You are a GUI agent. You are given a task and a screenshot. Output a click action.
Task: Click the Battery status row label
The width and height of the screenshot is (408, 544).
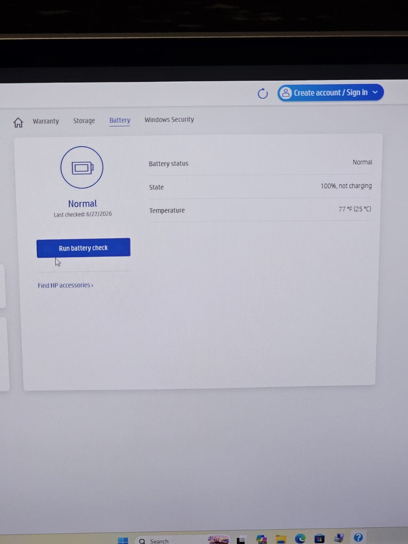tap(169, 164)
